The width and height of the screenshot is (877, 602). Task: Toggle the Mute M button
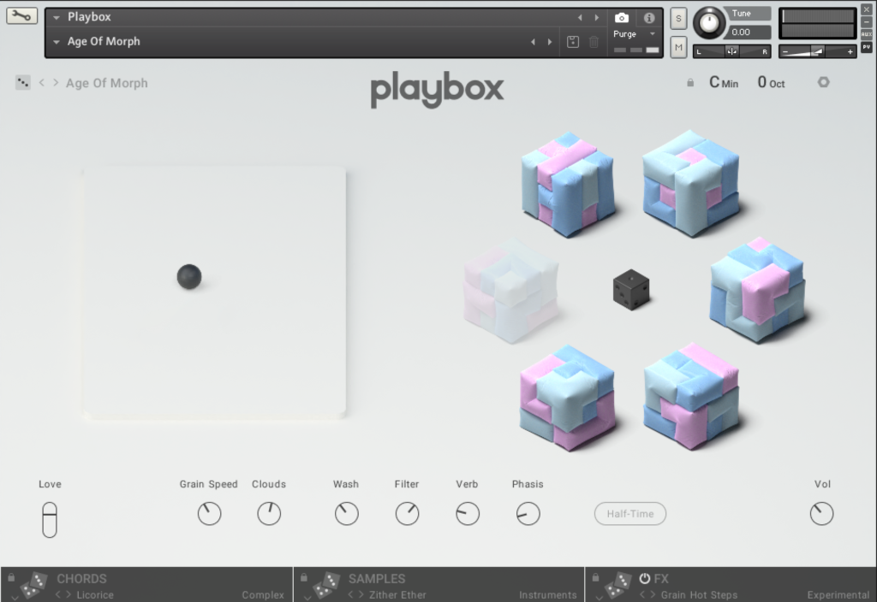pyautogui.click(x=678, y=48)
